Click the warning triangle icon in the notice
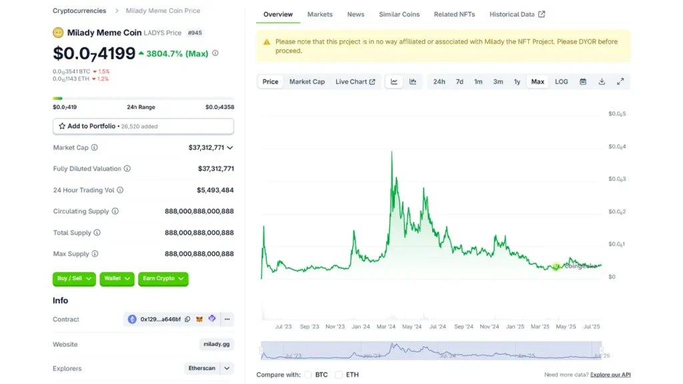Image resolution: width=683 pixels, height=384 pixels. (267, 42)
